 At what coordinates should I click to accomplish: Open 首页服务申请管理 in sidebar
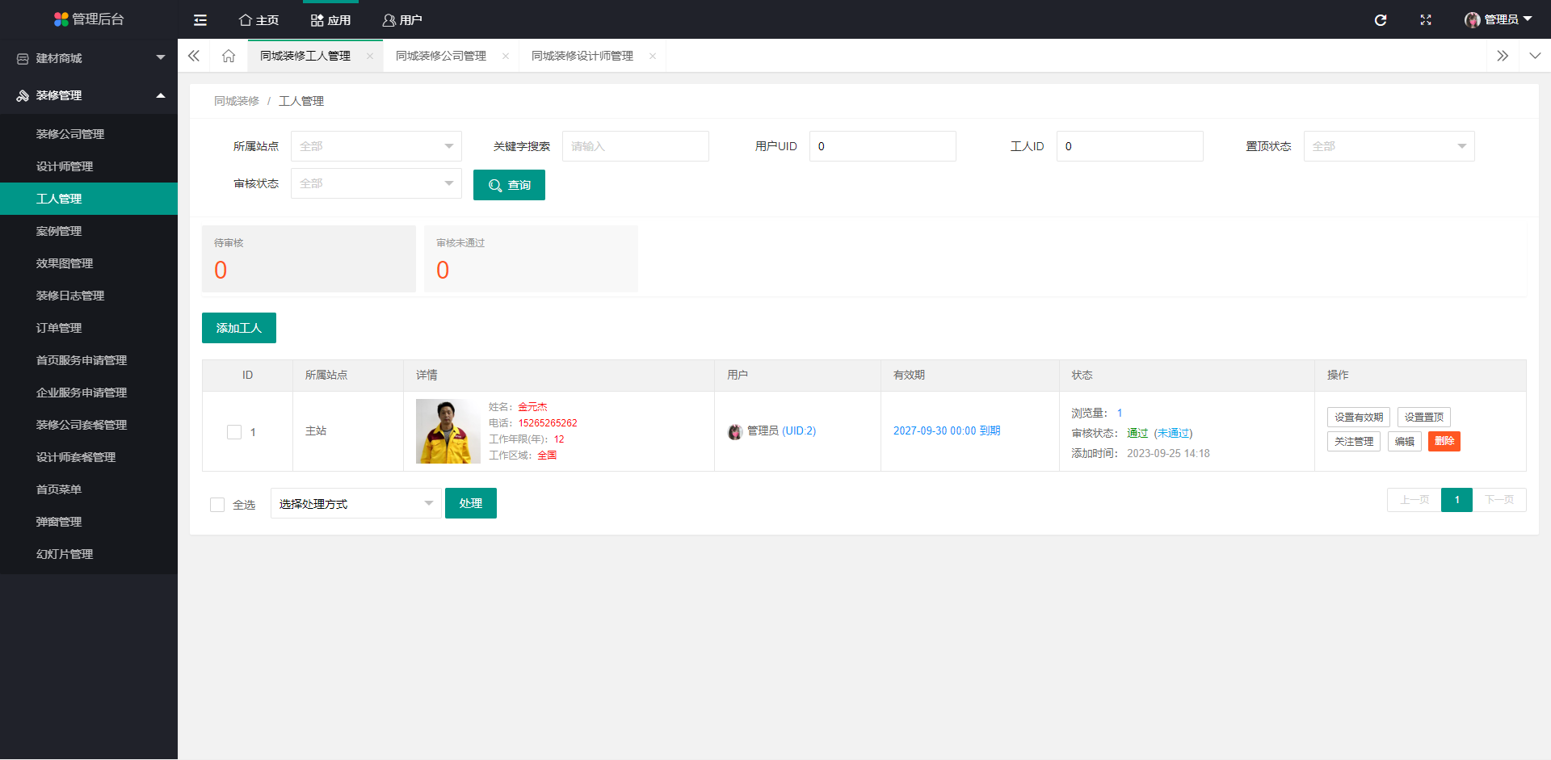coord(89,360)
